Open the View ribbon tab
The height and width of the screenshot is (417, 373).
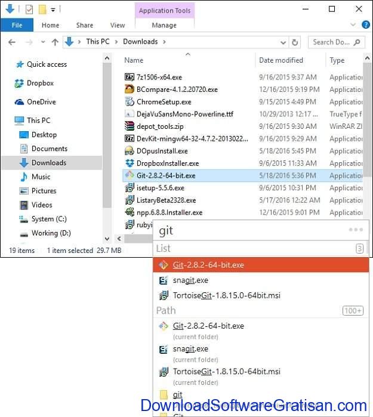[118, 25]
